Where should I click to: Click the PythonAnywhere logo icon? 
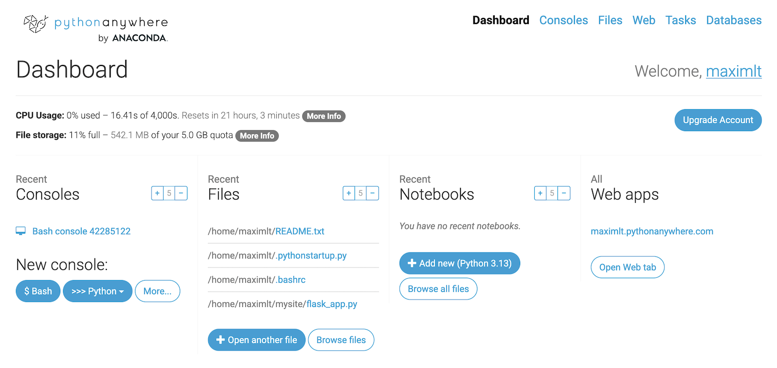(x=36, y=23)
